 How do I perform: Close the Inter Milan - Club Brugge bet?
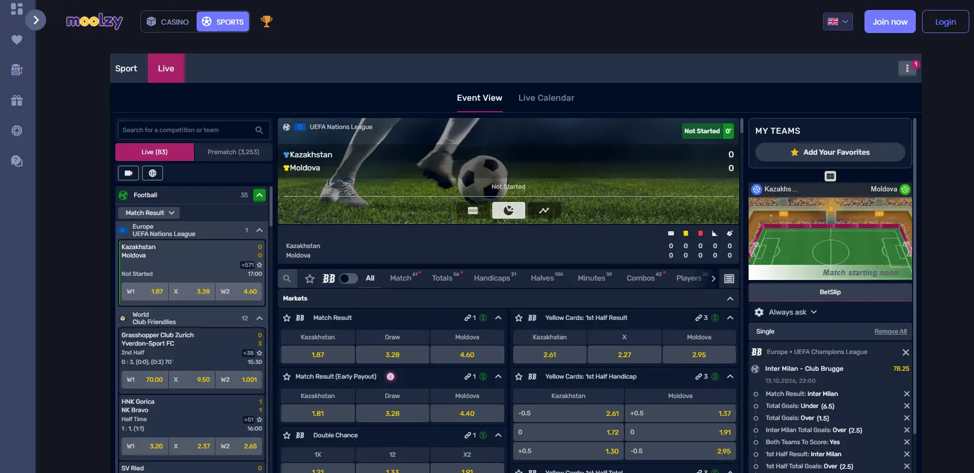pos(906,352)
